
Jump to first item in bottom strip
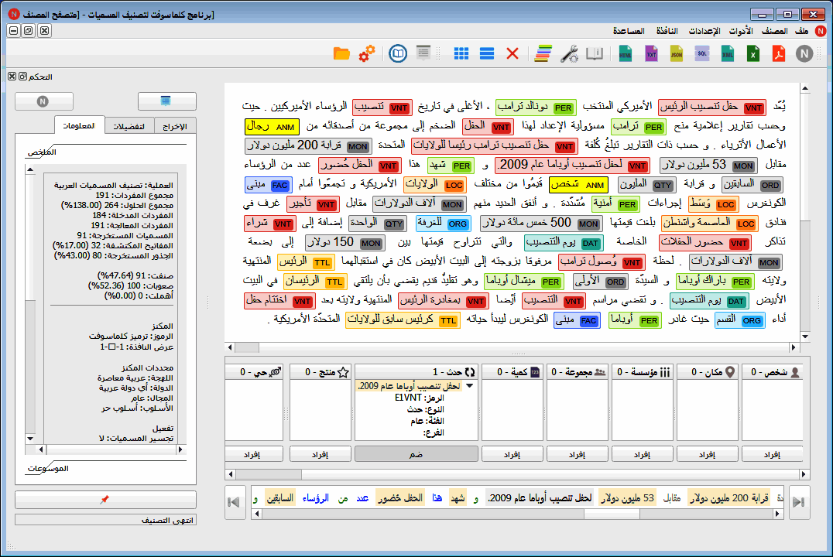pos(799,502)
